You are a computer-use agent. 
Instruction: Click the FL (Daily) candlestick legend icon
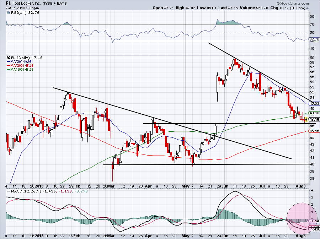tap(8, 58)
